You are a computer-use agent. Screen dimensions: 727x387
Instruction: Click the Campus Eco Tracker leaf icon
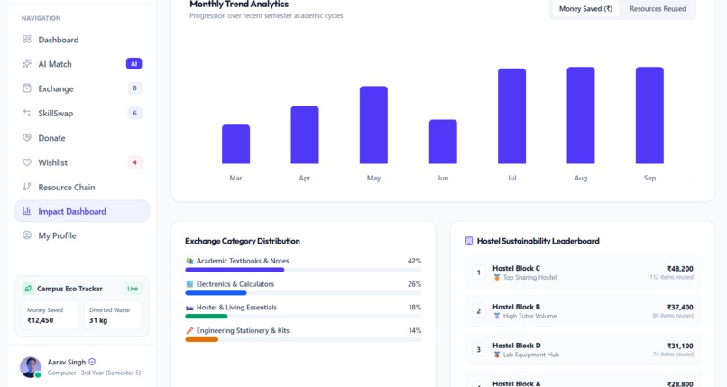(28, 289)
